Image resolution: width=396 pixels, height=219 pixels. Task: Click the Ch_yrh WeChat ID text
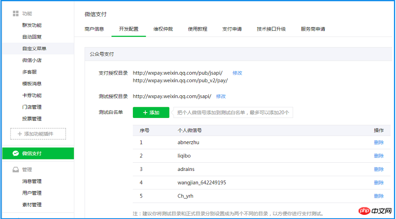(x=185, y=196)
